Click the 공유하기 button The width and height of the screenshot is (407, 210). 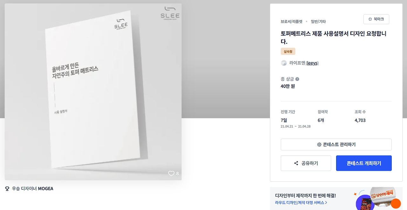coord(306,163)
